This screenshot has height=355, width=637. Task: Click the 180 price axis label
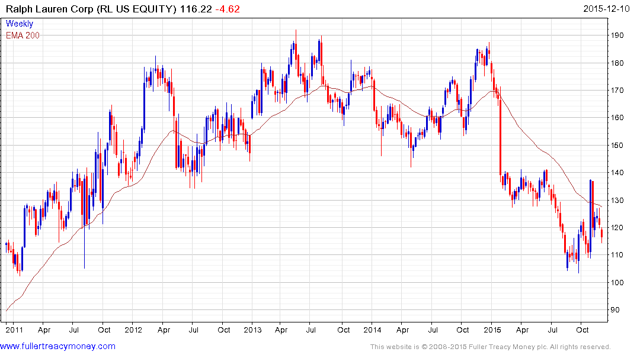point(617,63)
